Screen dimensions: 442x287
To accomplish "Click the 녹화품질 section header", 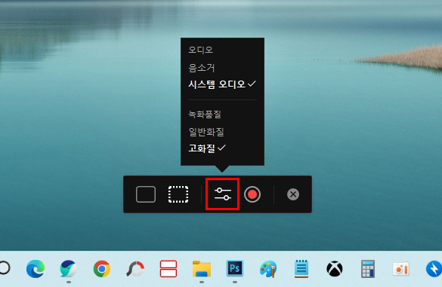I will point(205,114).
